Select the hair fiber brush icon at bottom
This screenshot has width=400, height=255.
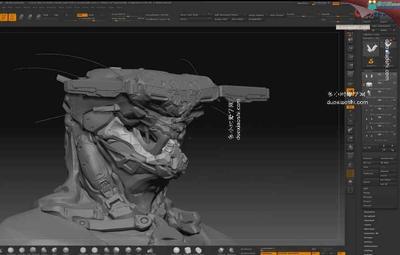tap(151, 250)
